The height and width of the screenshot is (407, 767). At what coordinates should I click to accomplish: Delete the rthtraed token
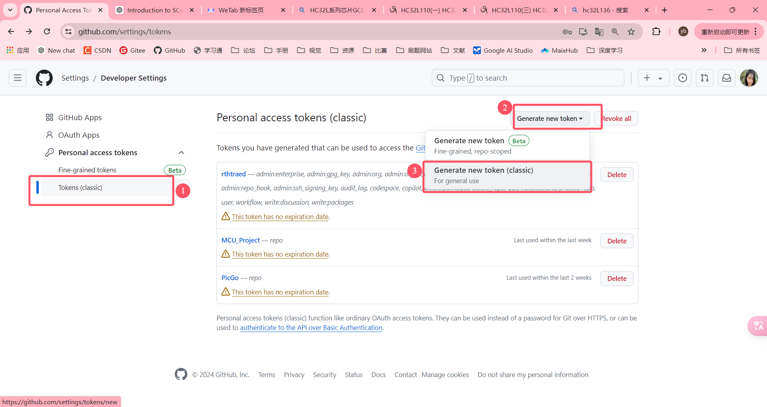(617, 174)
